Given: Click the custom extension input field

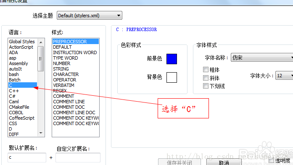Looking at the screenshot, I should click(78, 157).
